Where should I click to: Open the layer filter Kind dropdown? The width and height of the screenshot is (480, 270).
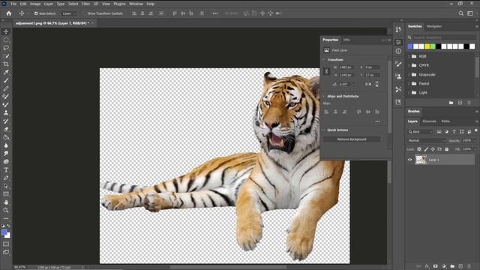[420, 132]
